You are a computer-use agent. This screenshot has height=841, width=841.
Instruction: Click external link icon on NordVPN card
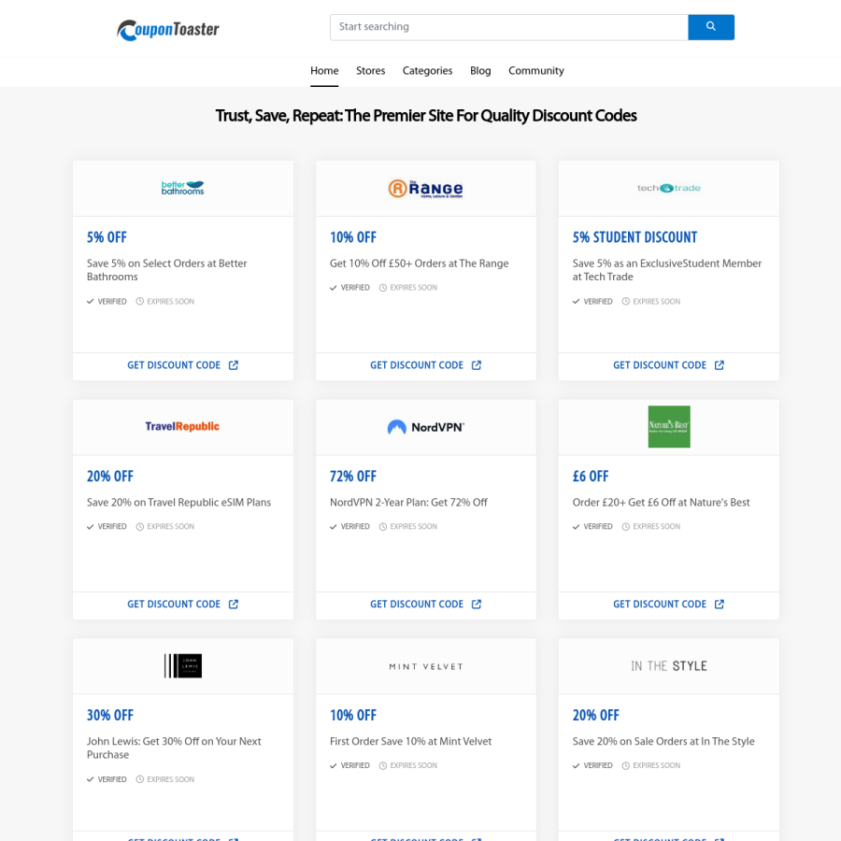477,604
